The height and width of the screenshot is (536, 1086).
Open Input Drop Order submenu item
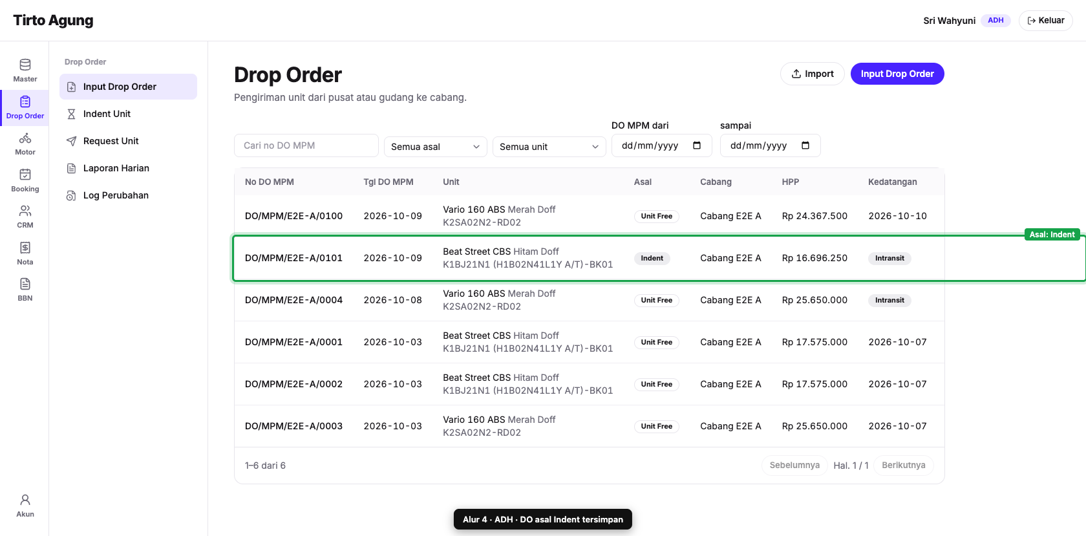(x=128, y=87)
